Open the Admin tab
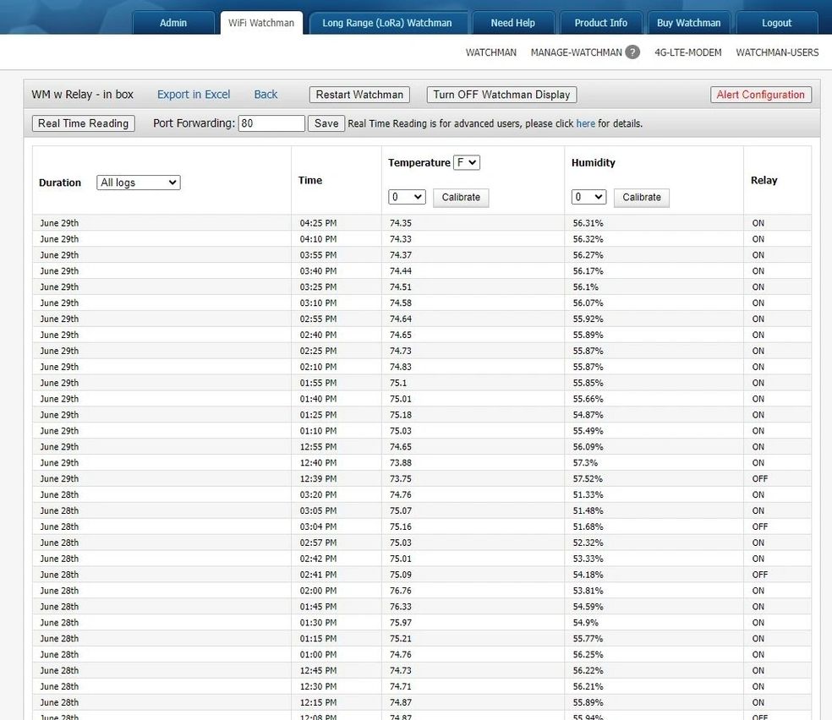Image resolution: width=832 pixels, height=720 pixels. pyautogui.click(x=173, y=23)
